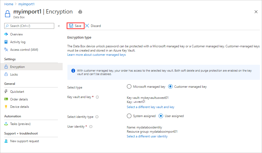Click info icon next to Key vault and key
This screenshot has height=153, width=262.
tap(97, 97)
